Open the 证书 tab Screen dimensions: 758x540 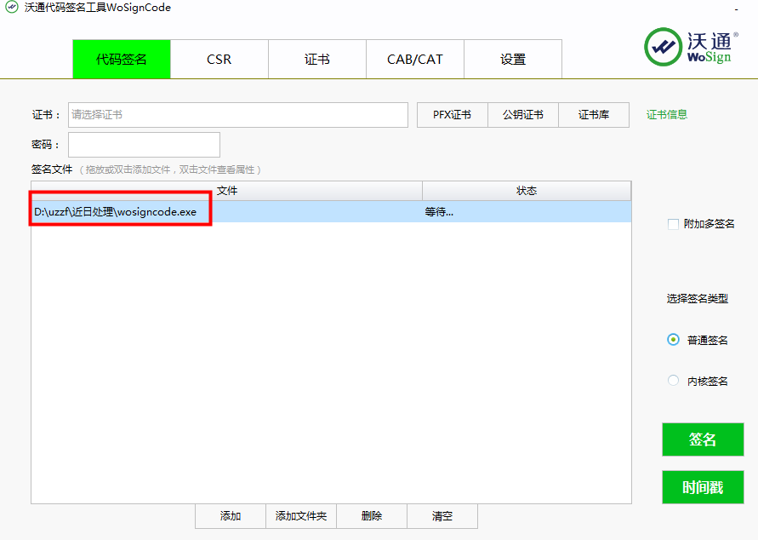point(317,59)
